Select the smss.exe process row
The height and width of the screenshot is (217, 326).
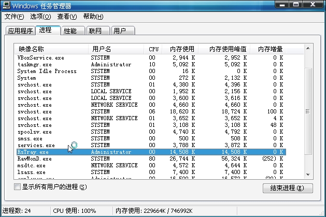[151, 138]
